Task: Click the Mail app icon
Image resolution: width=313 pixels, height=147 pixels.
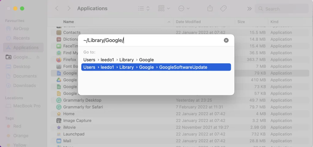Action: click(59, 141)
